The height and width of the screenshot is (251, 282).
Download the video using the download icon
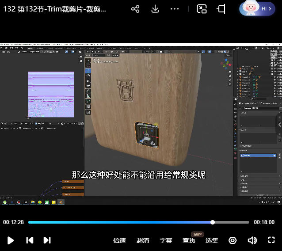[155, 9]
